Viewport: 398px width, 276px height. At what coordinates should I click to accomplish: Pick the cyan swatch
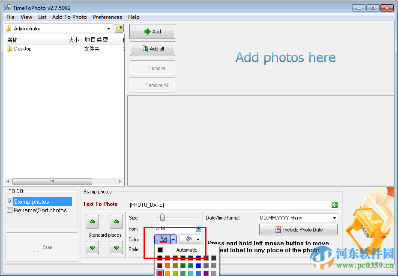pyautogui.click(x=191, y=273)
